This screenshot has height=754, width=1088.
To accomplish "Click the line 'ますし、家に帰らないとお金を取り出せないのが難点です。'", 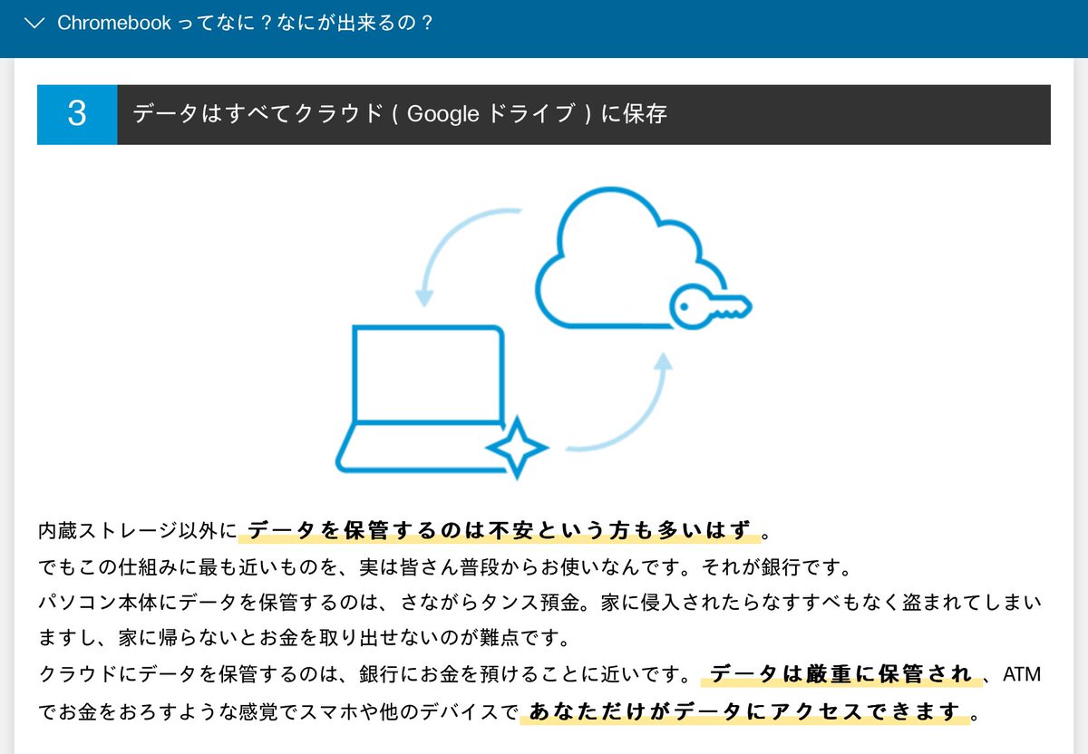I will (x=304, y=640).
